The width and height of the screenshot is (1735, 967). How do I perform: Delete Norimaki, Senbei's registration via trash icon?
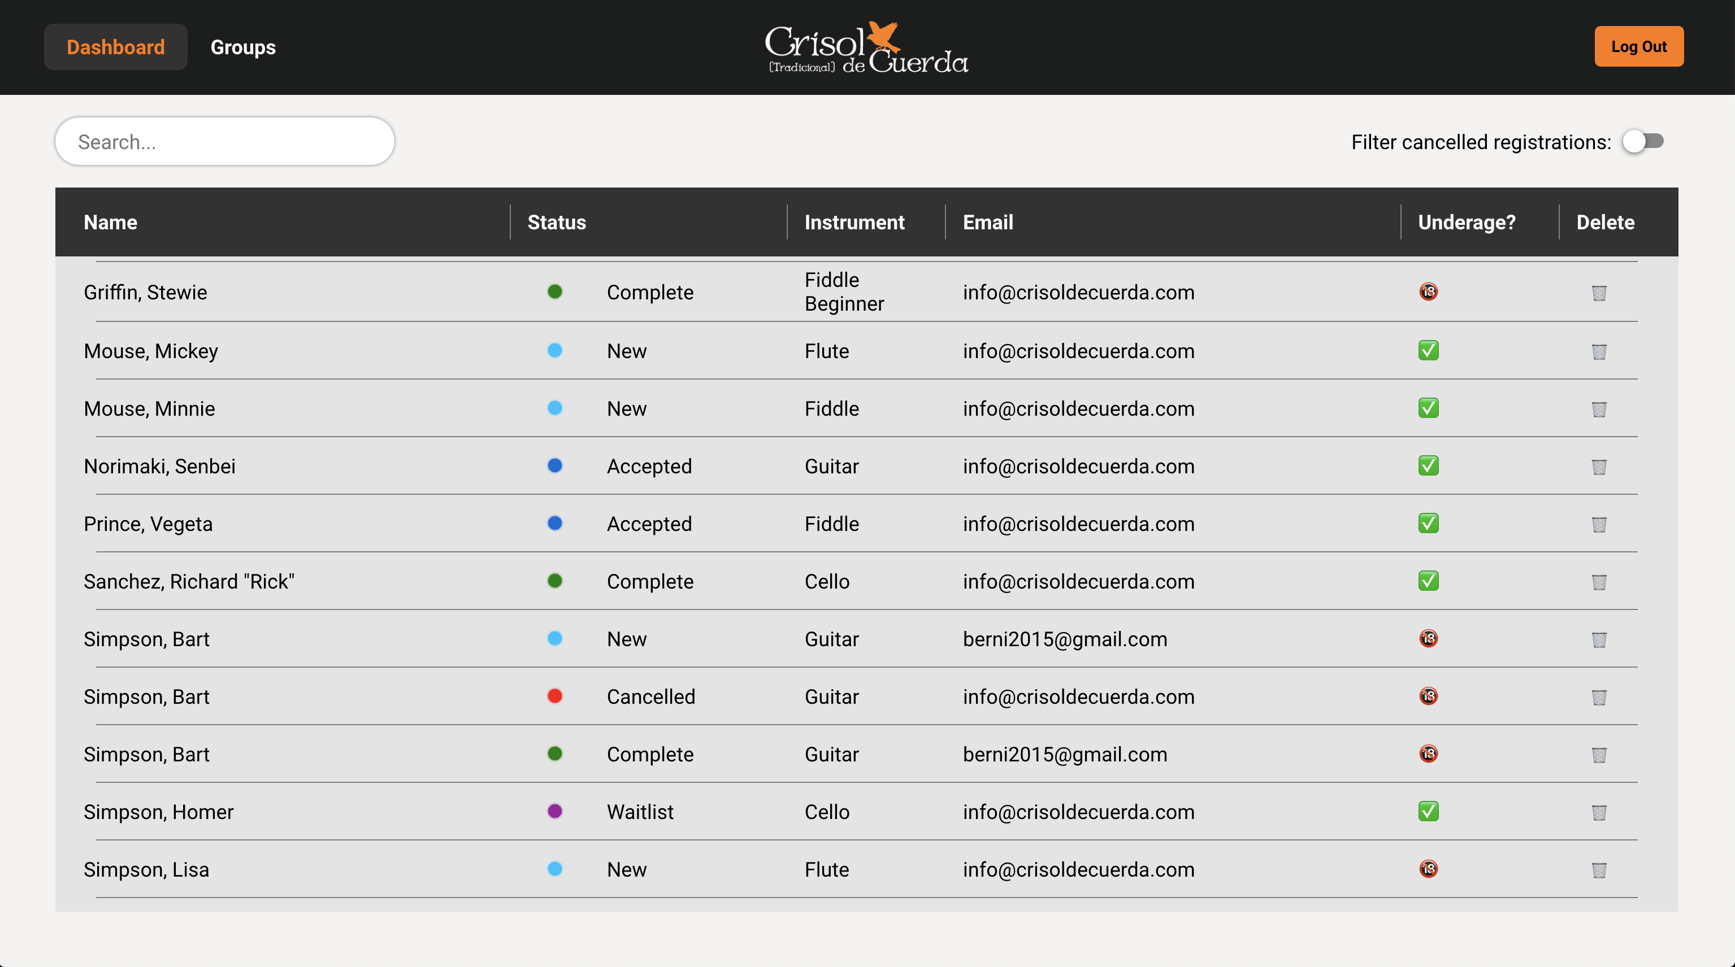pyautogui.click(x=1599, y=467)
